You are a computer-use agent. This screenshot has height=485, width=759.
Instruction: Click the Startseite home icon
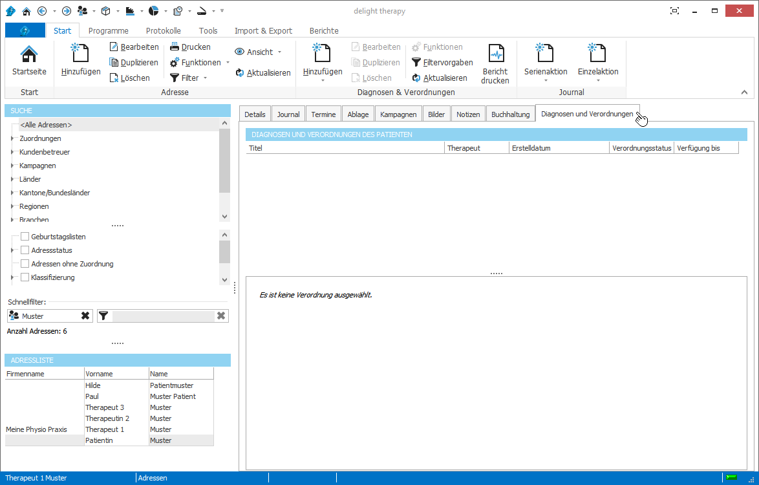pyautogui.click(x=29, y=54)
